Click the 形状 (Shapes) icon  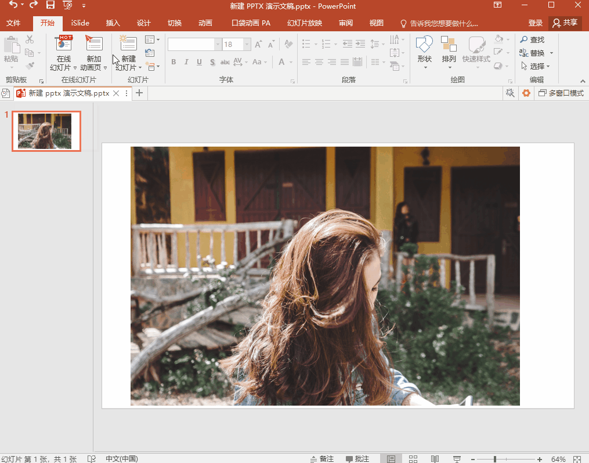click(424, 44)
